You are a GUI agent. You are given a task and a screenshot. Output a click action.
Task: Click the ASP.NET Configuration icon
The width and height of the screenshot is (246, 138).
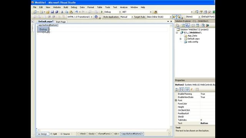208,25
